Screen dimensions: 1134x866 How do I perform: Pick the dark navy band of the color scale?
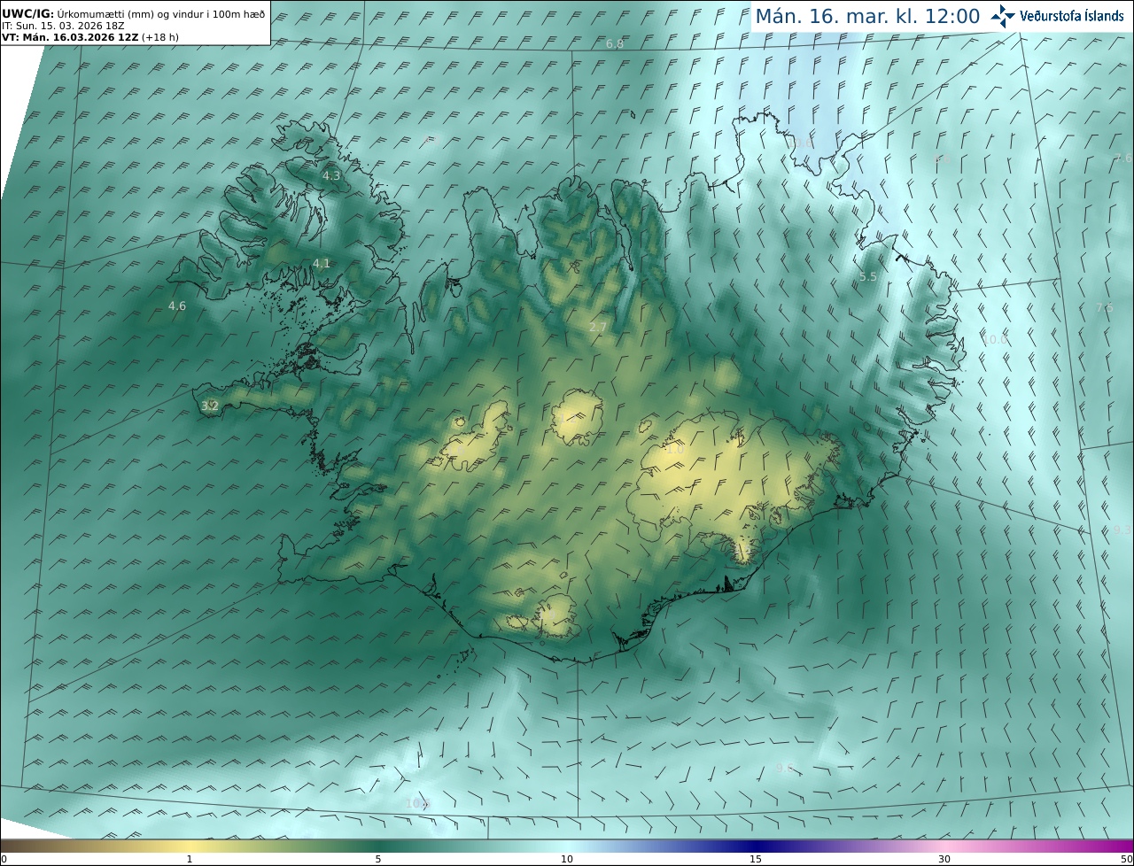pos(756,847)
